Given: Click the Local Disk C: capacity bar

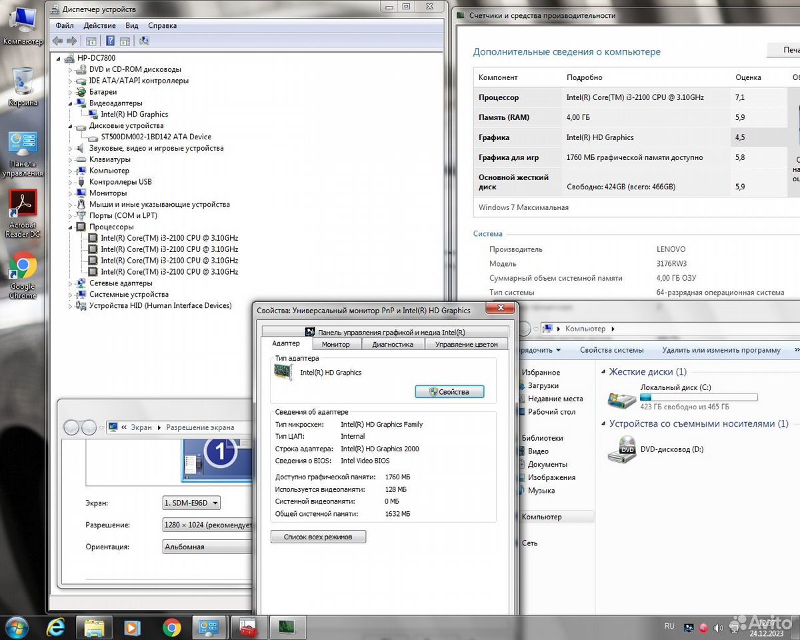Looking at the screenshot, I should point(699,397).
